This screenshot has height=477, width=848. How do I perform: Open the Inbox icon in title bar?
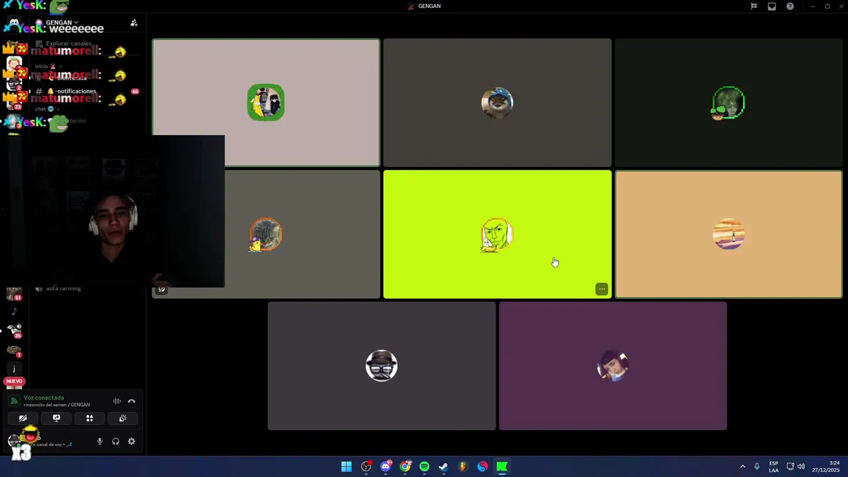[x=772, y=6]
